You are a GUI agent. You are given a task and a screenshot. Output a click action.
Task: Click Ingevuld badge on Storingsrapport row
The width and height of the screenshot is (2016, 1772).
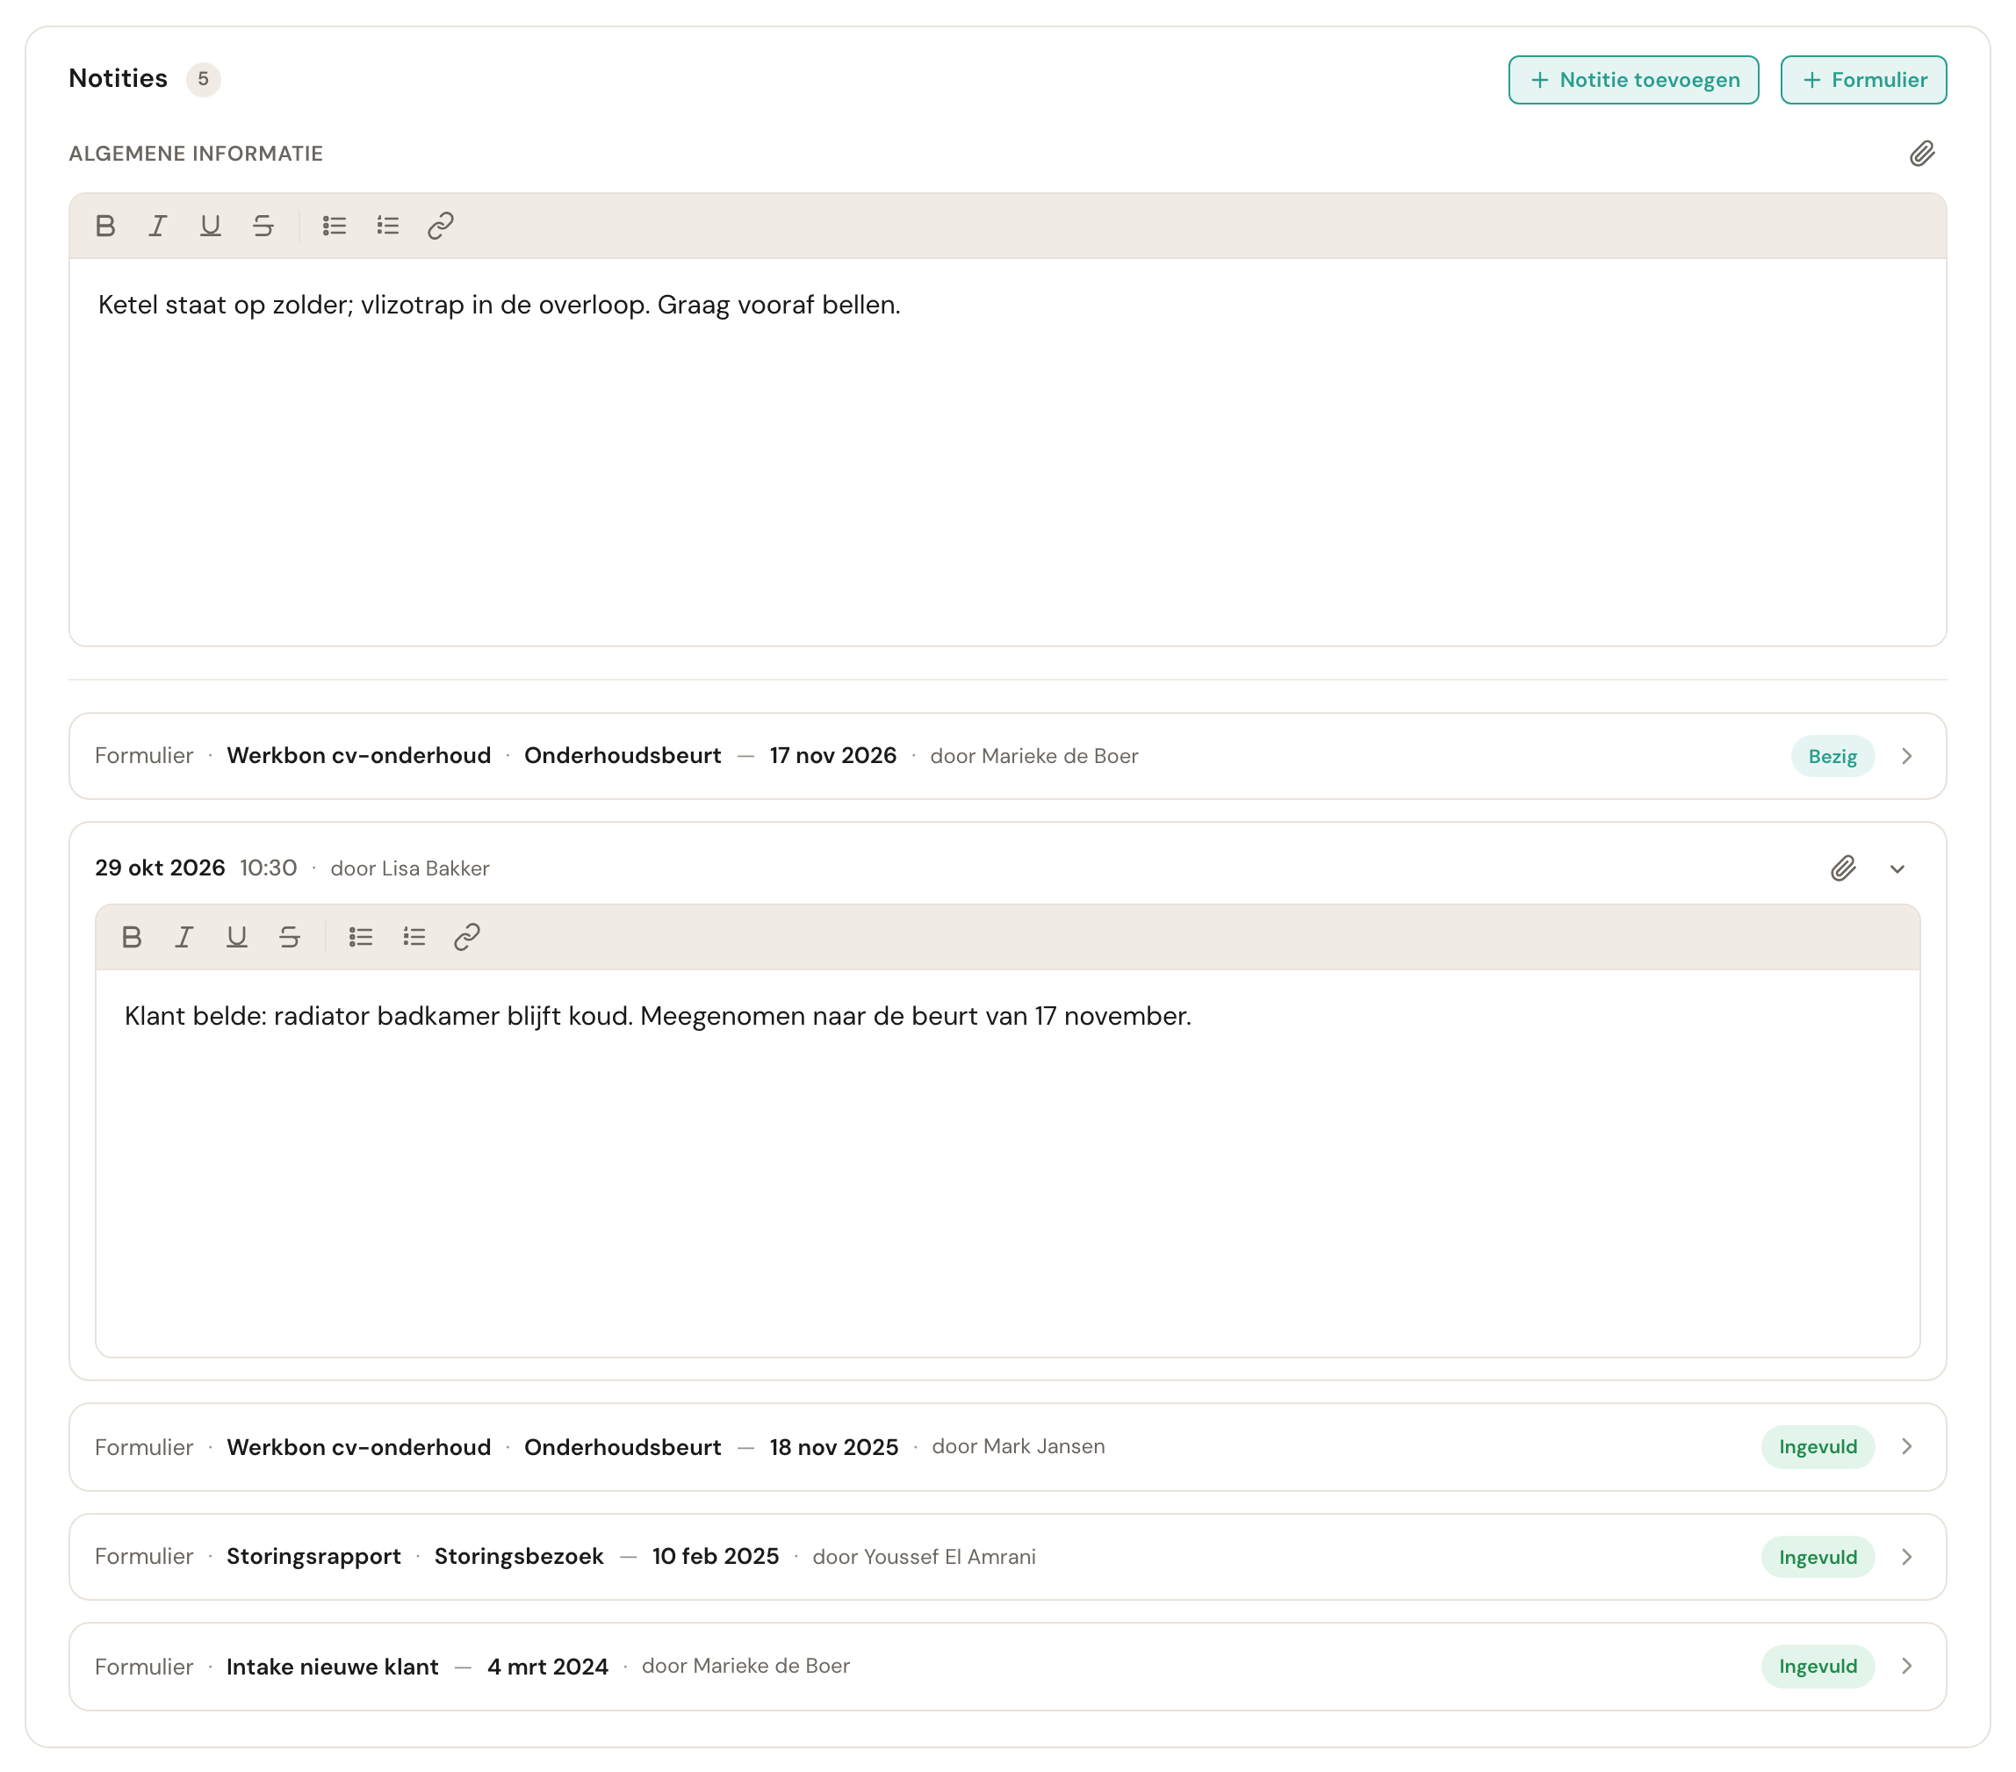click(1818, 1557)
